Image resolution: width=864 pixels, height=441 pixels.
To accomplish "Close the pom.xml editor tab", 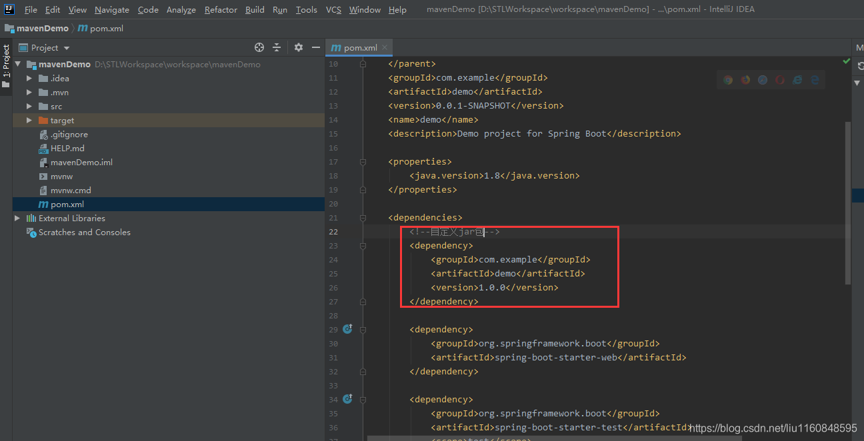I will [x=386, y=48].
